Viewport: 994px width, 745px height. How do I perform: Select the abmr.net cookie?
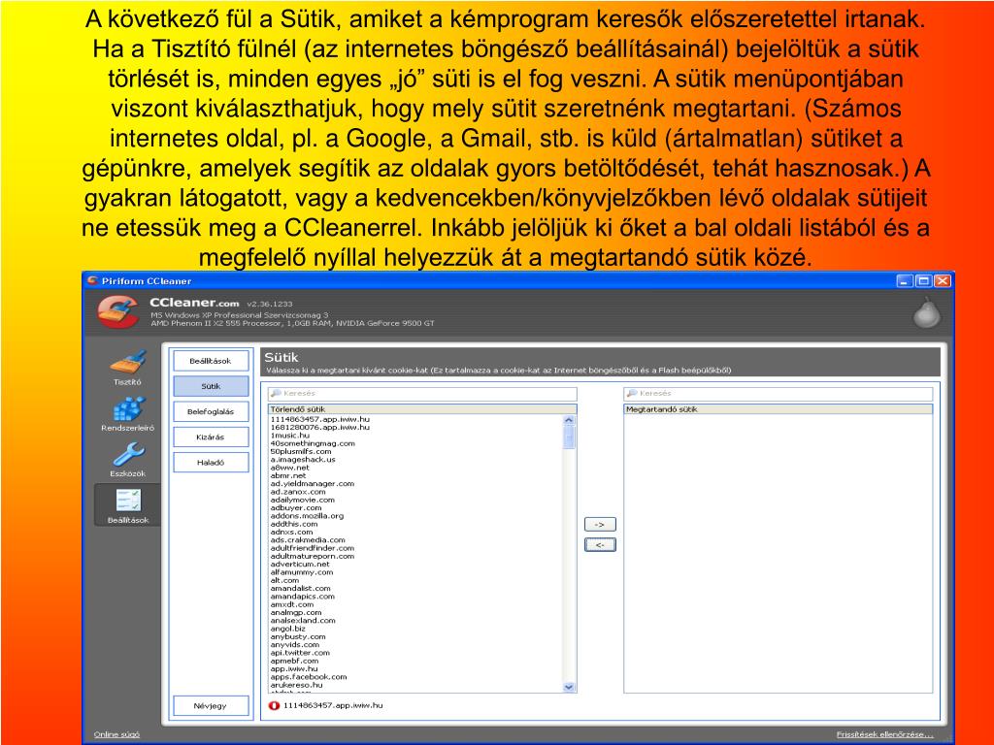click(x=287, y=475)
